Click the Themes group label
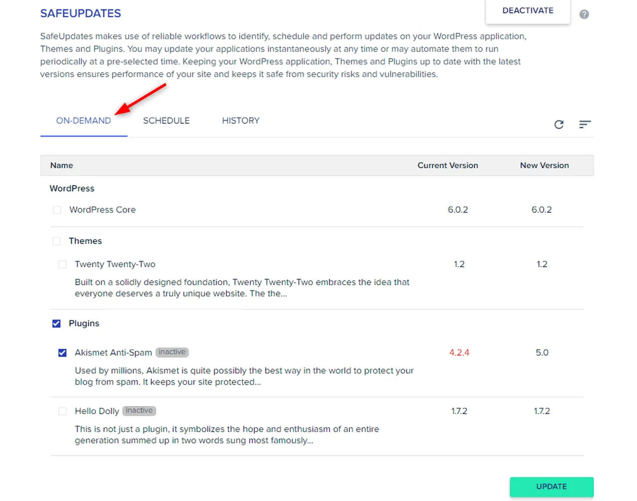Viewport: 637px width, 501px height. [x=85, y=241]
